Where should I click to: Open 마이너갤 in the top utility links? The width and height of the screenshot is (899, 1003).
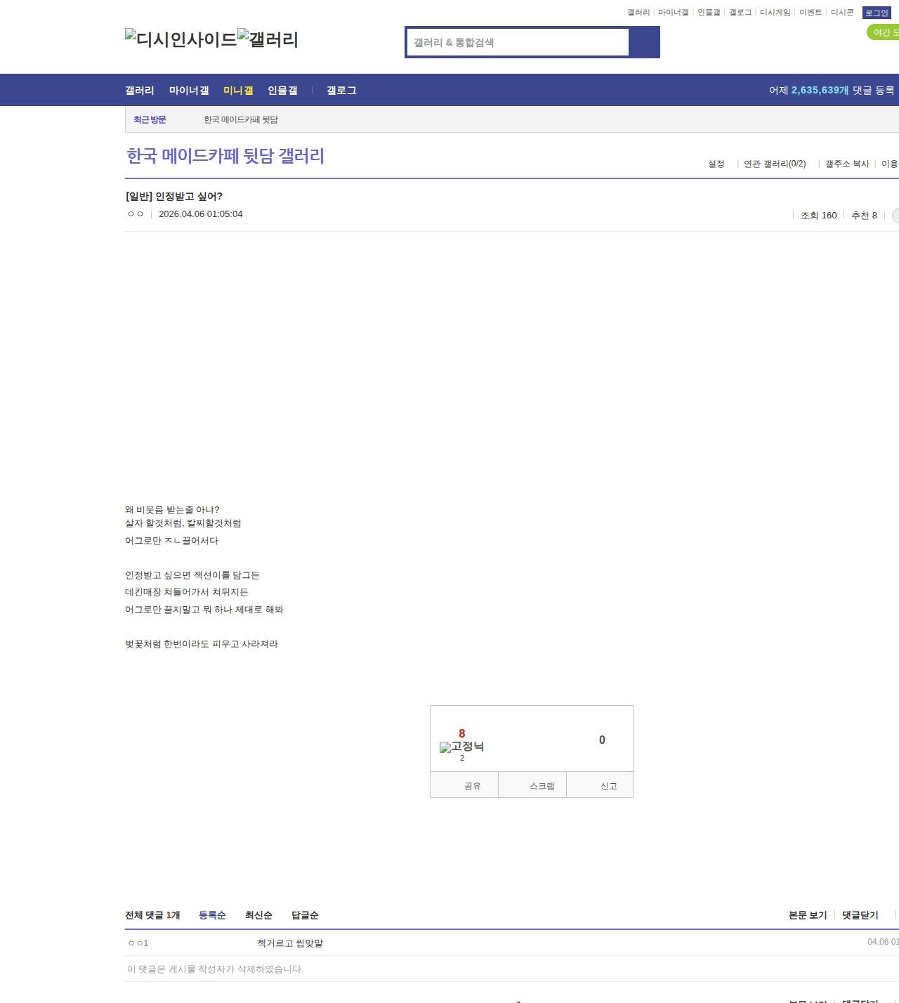(x=674, y=13)
